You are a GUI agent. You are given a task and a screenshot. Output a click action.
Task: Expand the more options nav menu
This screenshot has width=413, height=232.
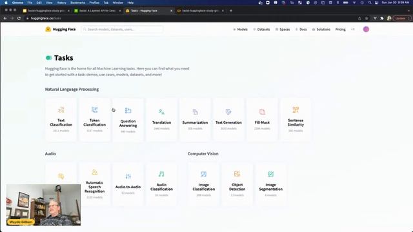point(353,29)
